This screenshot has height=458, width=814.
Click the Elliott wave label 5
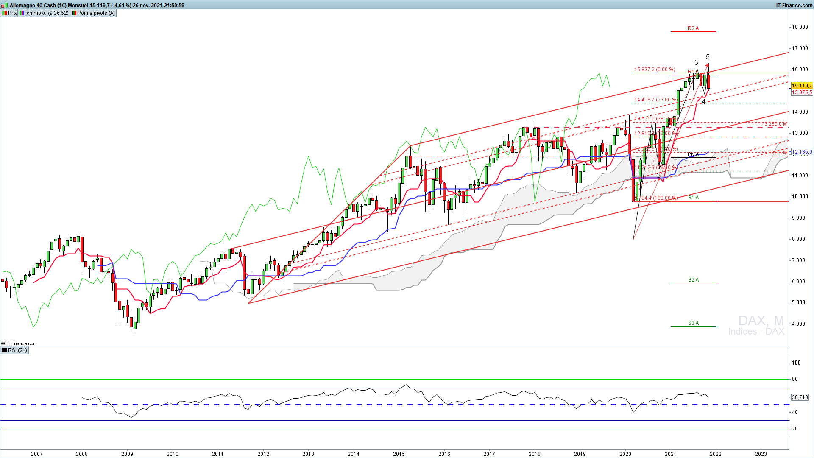pyautogui.click(x=708, y=57)
